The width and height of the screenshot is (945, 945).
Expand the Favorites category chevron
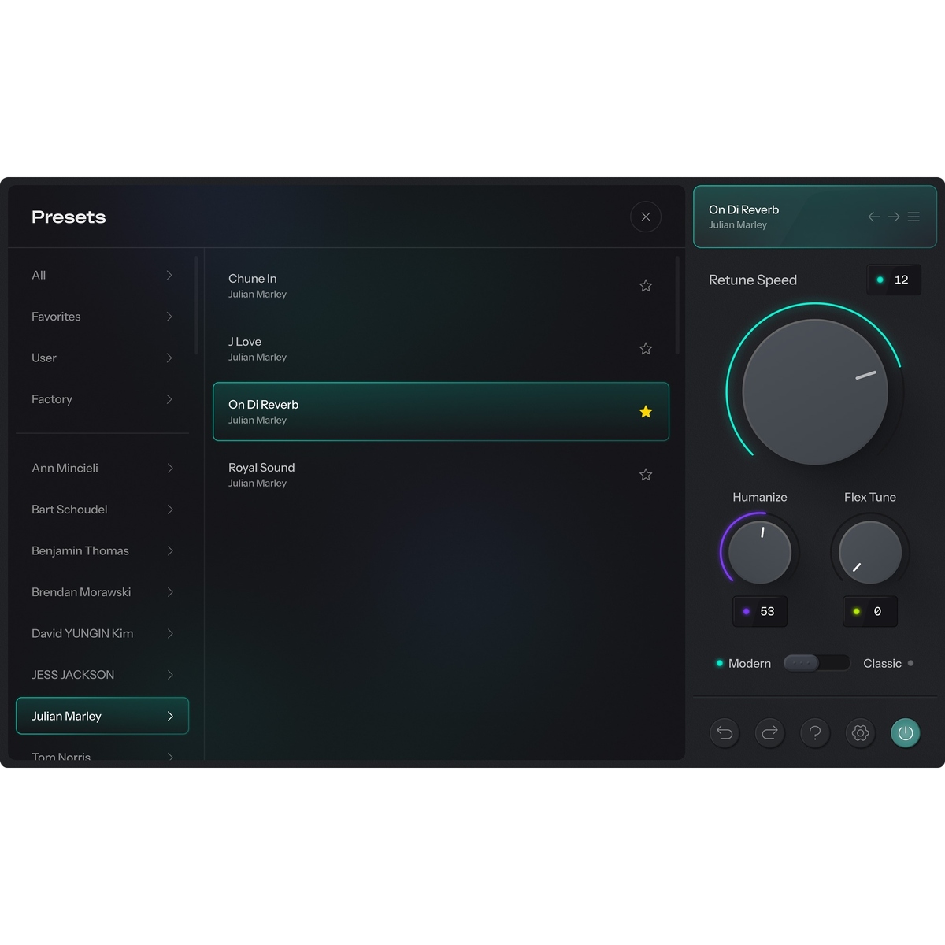169,317
